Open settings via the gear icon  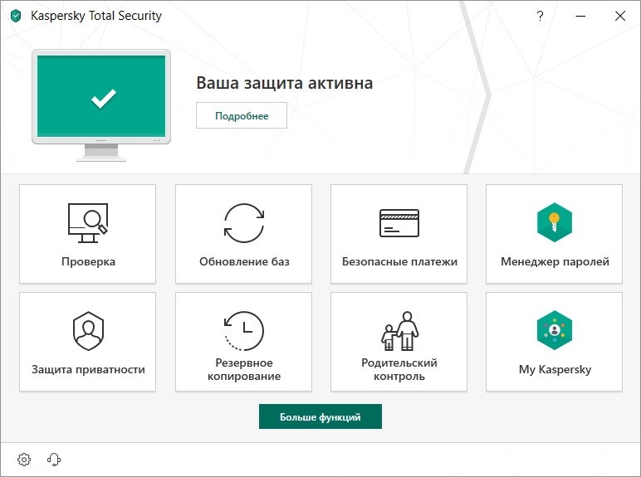[24, 459]
